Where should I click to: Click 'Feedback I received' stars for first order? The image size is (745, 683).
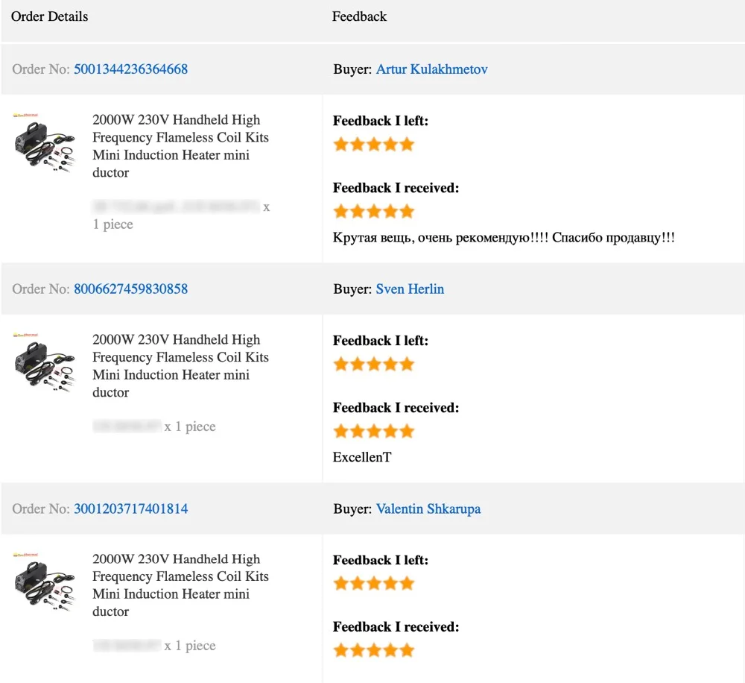pyautogui.click(x=373, y=211)
